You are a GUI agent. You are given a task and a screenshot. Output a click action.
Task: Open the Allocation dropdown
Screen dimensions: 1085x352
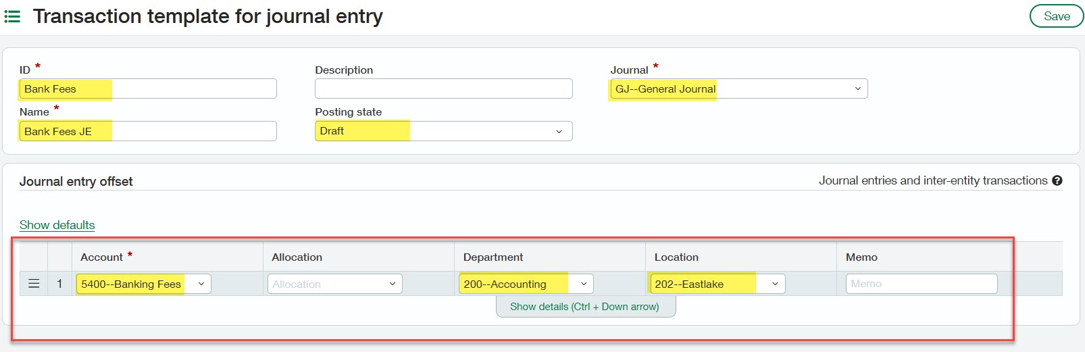point(392,284)
